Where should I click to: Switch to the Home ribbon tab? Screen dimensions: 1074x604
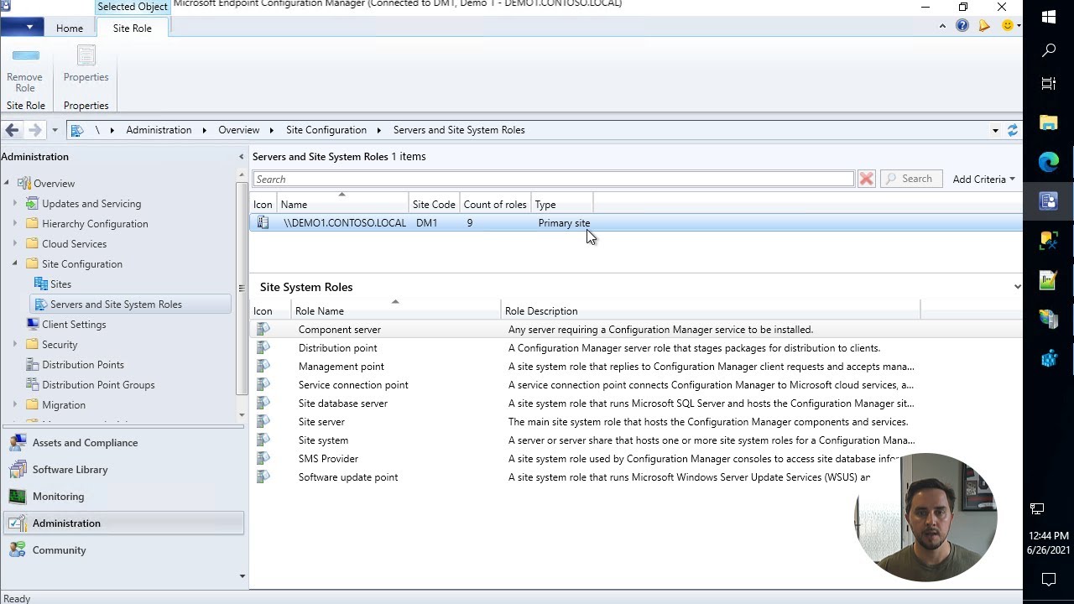(x=70, y=28)
